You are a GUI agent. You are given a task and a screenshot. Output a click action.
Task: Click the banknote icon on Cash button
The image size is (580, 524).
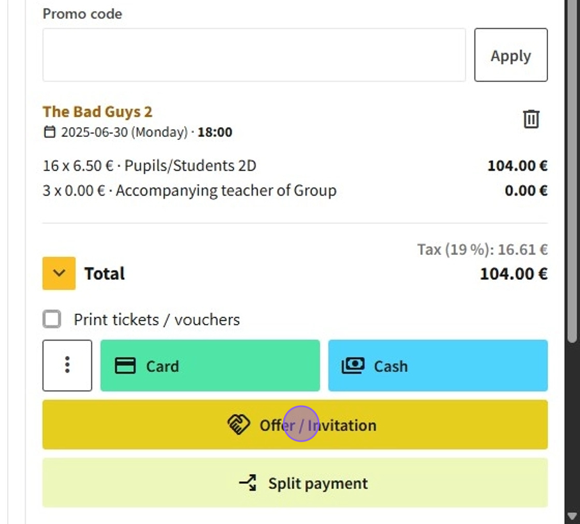(352, 366)
